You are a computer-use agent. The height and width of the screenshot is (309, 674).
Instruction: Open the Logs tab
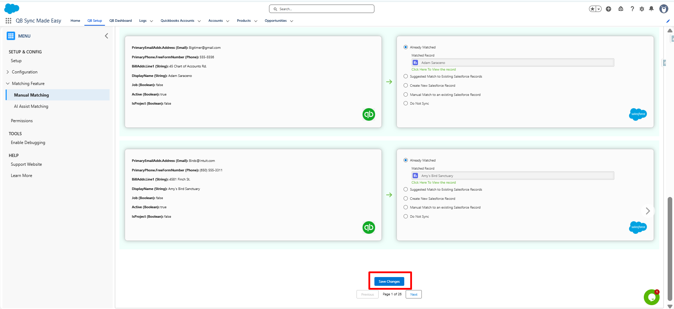143,21
